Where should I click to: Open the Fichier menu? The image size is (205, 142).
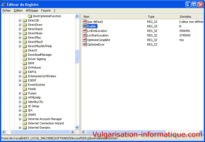[7, 10]
